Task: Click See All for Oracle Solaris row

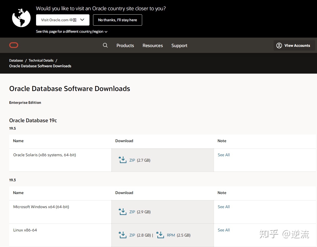Action: pyautogui.click(x=224, y=155)
